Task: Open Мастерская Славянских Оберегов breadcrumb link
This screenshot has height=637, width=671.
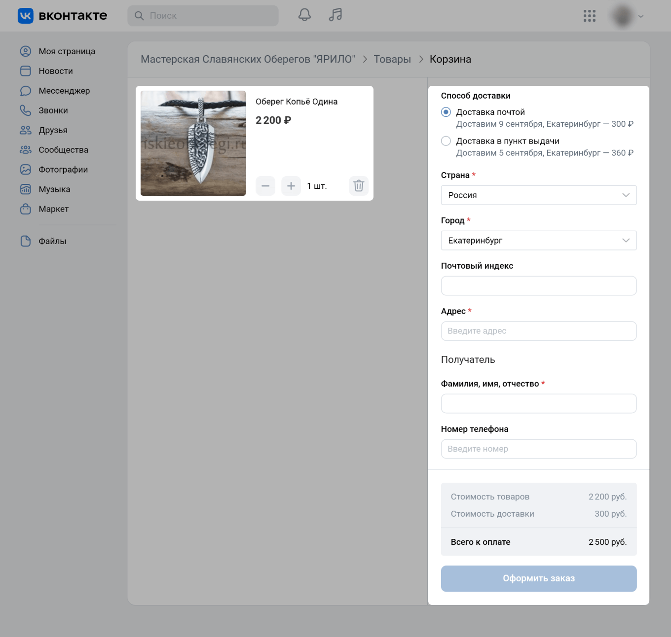Action: 248,59
